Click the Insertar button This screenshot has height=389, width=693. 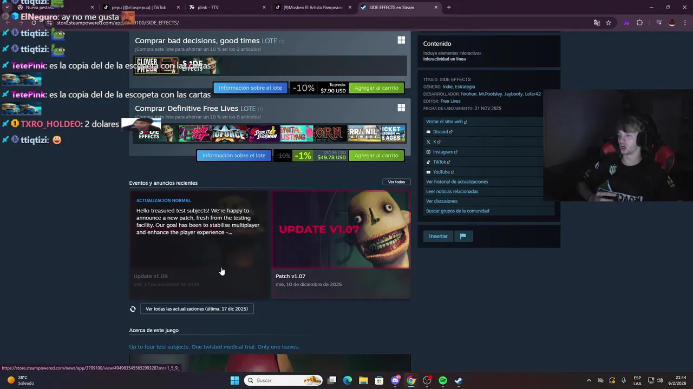(438, 236)
